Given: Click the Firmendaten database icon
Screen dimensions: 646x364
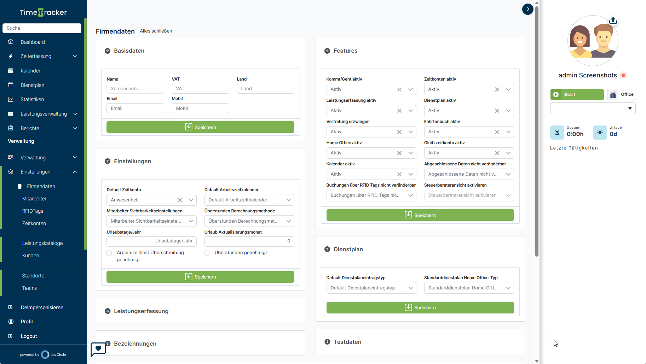Looking at the screenshot, I should (20, 186).
